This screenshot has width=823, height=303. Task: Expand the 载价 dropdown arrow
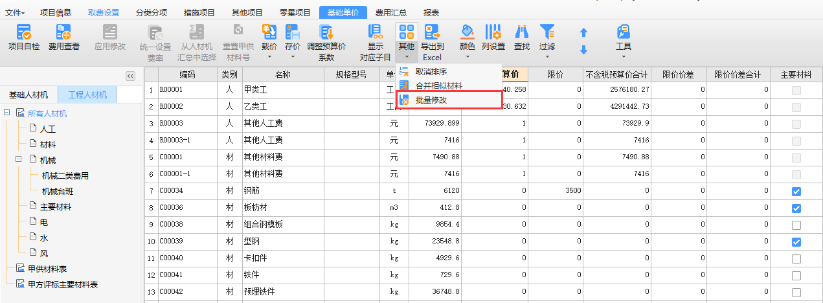pos(269,57)
